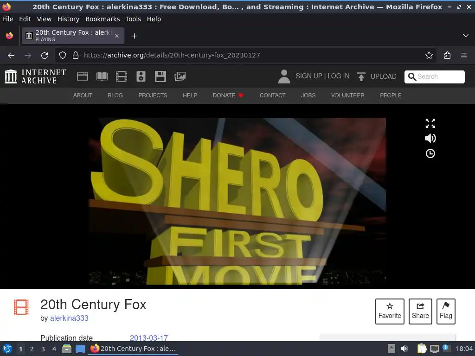Screen dimensions: 475x356
Task: Click the address bar URL
Action: point(172,55)
